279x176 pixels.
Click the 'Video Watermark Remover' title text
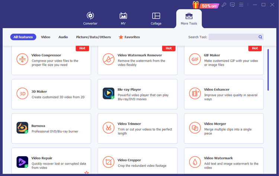click(x=139, y=55)
